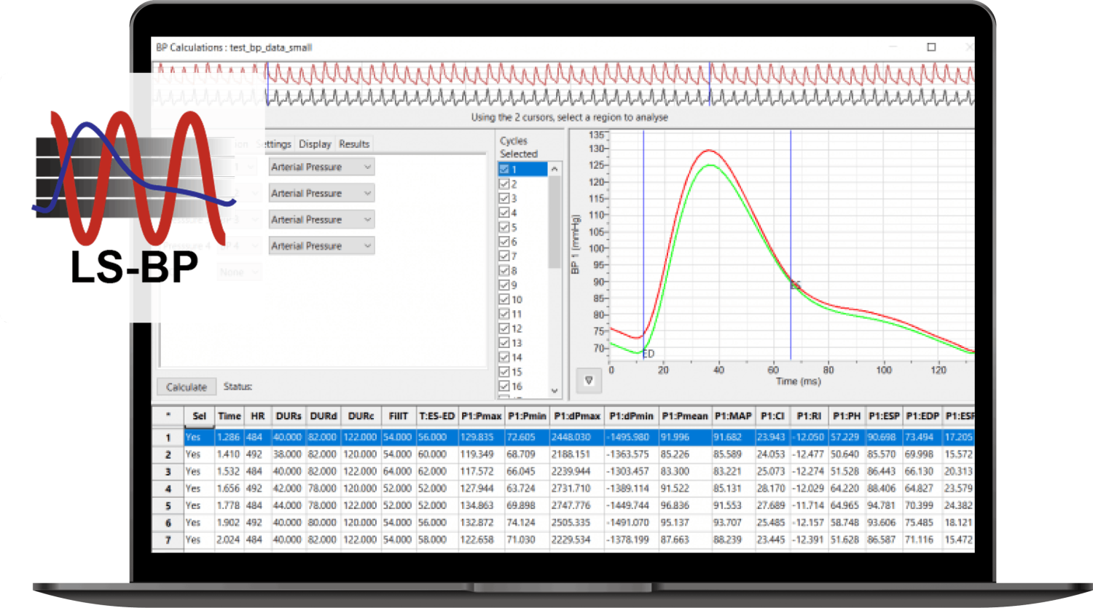Click dPmin value -1378.199
Viewport: 1093px width, 608px height.
coord(628,540)
